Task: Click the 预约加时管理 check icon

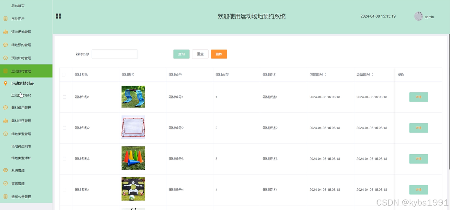Action: click(x=6, y=58)
